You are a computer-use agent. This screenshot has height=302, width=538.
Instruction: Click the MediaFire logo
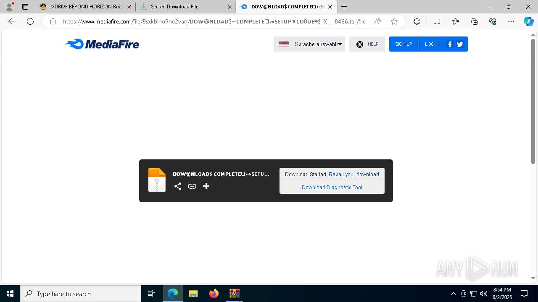point(102,44)
